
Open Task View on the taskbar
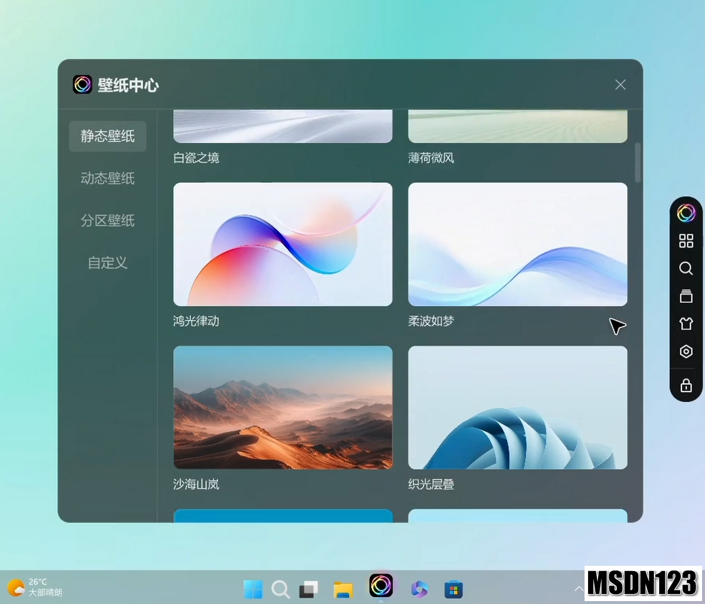tap(308, 589)
